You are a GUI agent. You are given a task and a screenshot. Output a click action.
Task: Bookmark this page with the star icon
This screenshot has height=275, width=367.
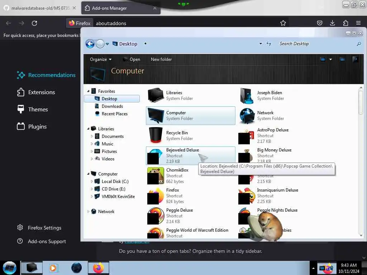point(283,23)
